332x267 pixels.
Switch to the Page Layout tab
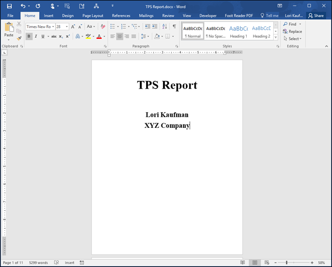click(x=92, y=16)
